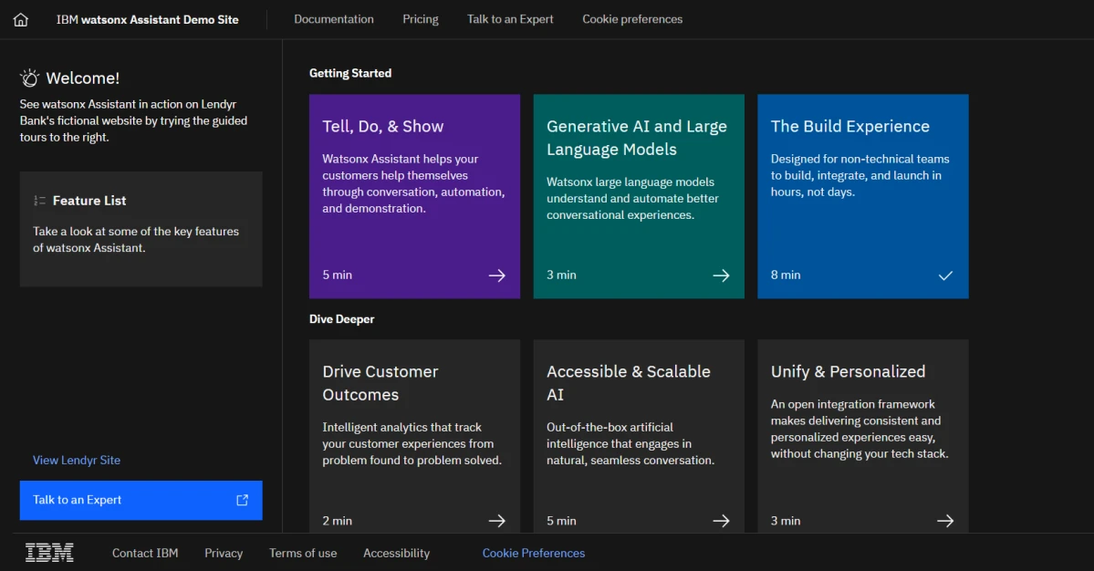Open Pricing in the top navigation

[420, 19]
